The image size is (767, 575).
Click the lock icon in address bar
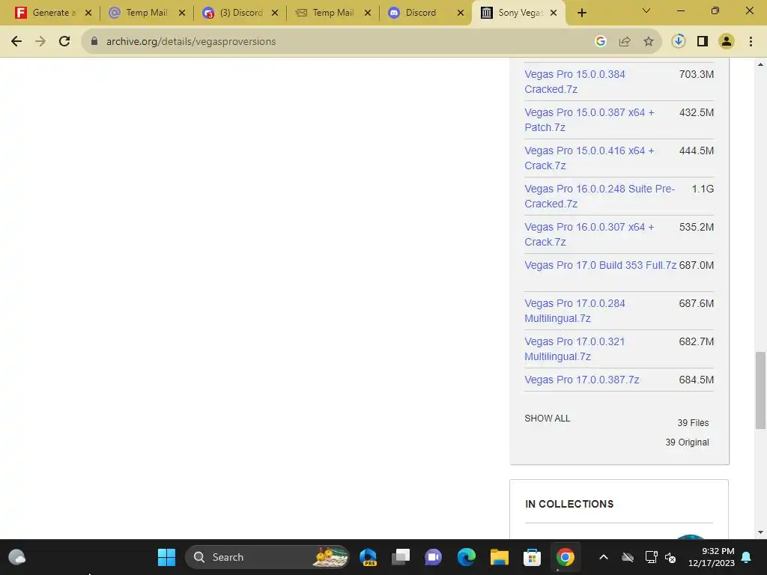[x=94, y=42]
